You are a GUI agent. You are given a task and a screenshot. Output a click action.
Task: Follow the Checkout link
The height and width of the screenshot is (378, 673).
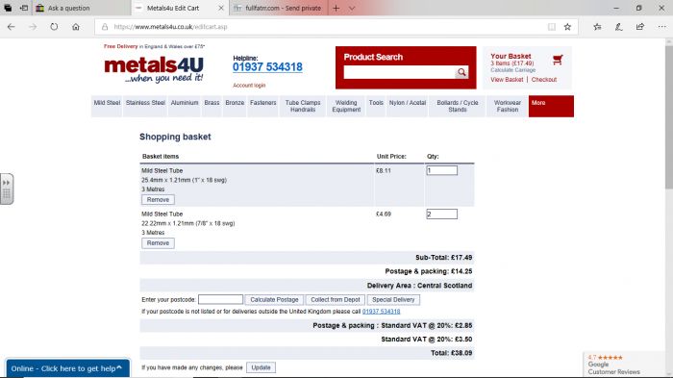[x=544, y=80]
